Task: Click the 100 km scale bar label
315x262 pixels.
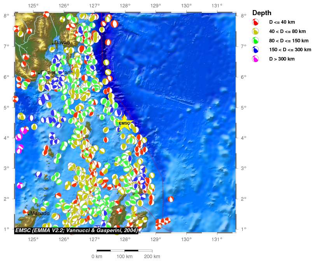Action: [x=124, y=257]
